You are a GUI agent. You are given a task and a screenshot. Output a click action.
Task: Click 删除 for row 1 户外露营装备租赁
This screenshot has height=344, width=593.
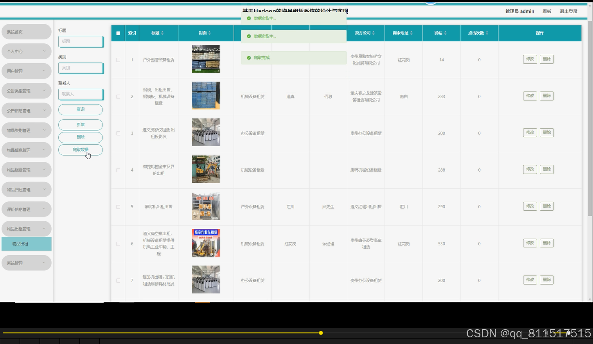547,59
